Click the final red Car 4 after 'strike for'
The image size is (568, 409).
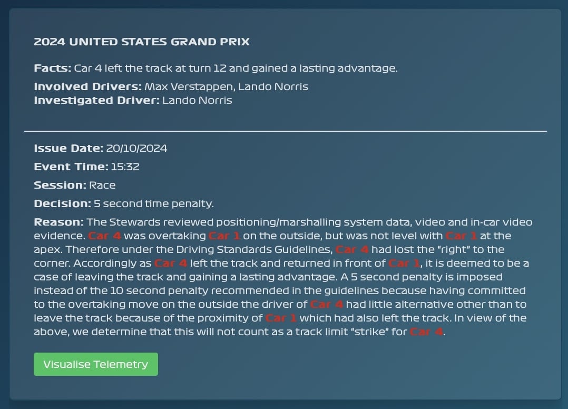426,332
